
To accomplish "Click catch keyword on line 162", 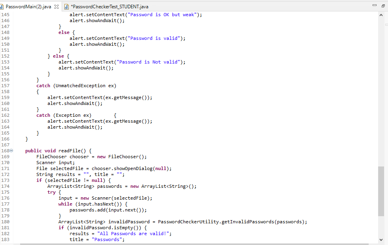I will [43, 115].
